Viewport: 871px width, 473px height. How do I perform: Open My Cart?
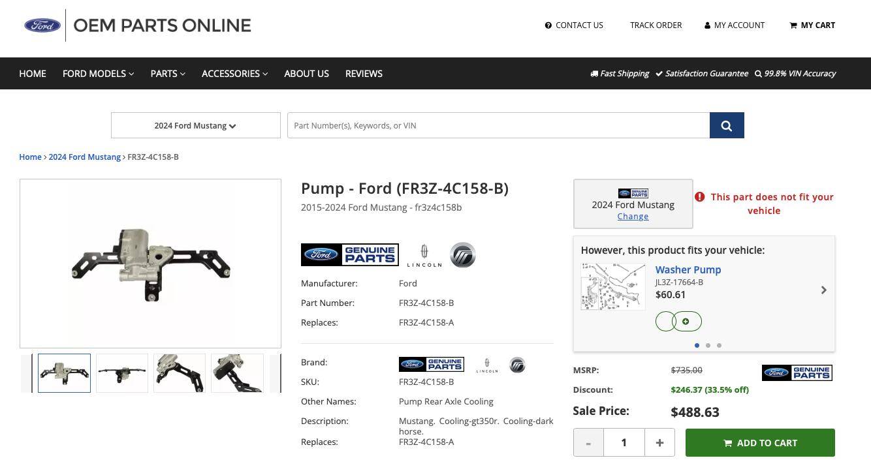click(812, 25)
